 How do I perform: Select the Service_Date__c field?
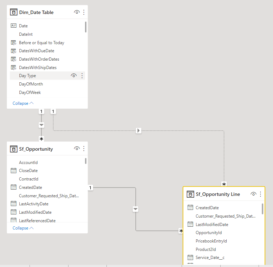click(224, 258)
